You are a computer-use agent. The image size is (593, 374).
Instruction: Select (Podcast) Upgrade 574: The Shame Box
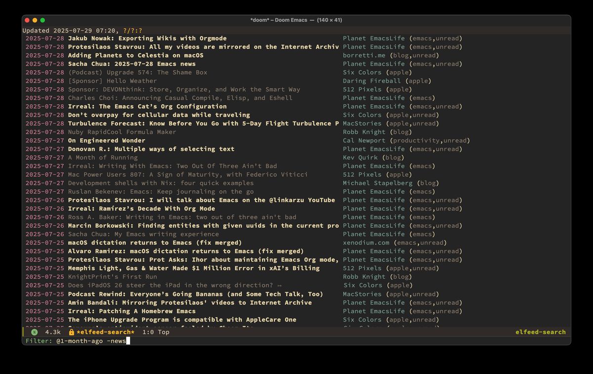pyautogui.click(x=137, y=73)
